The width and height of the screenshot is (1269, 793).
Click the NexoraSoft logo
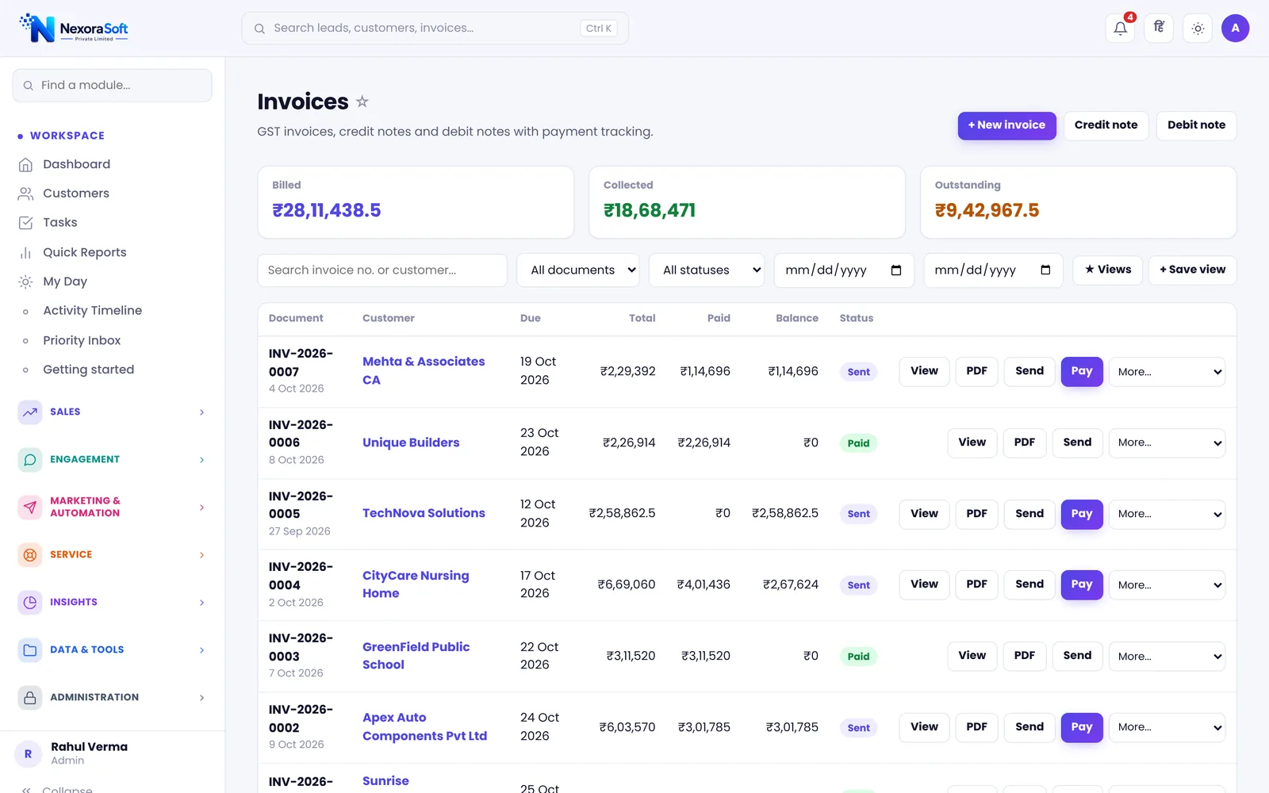coord(74,29)
